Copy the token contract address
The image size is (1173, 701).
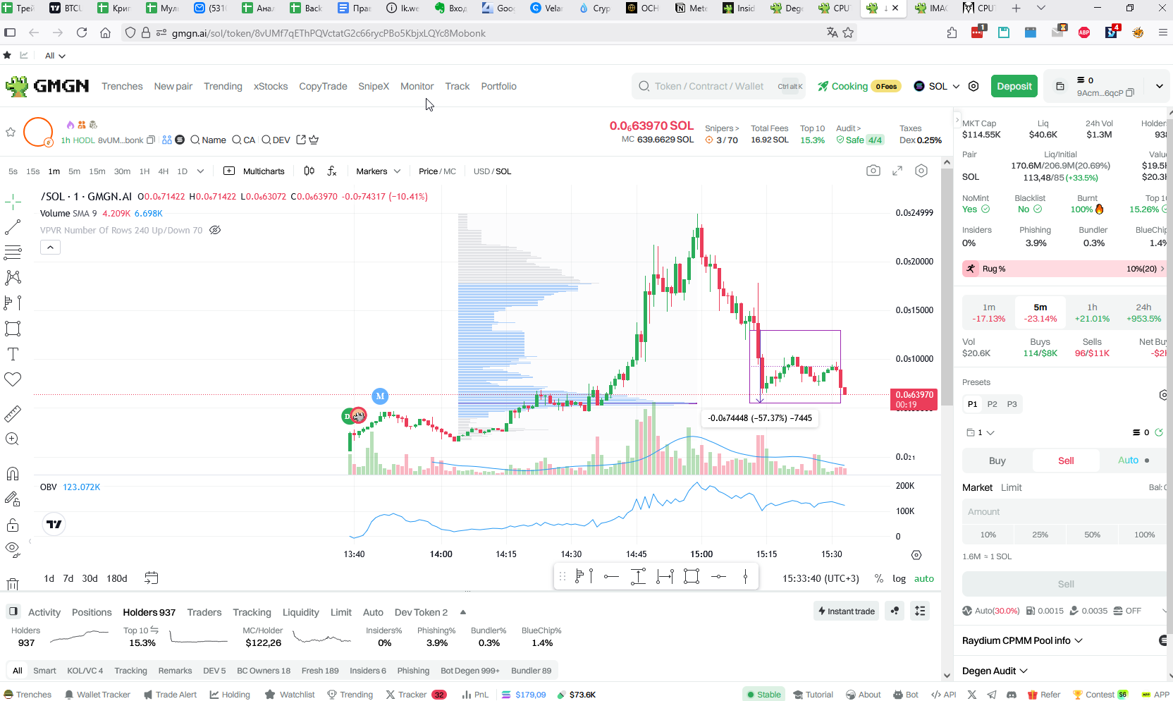click(x=150, y=140)
